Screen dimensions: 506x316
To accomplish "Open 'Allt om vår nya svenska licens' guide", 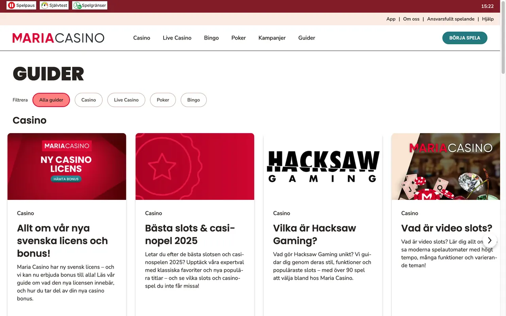I will tap(62, 241).
